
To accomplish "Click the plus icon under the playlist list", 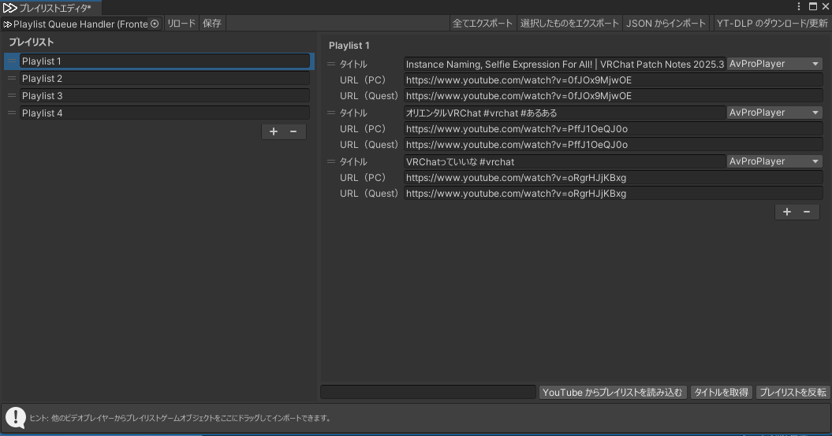I will click(274, 131).
